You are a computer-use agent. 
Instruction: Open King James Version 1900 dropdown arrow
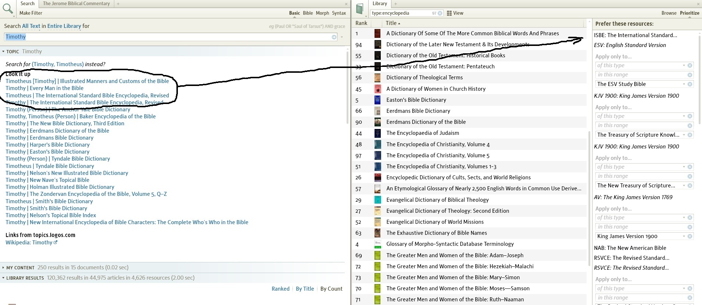pos(684,236)
